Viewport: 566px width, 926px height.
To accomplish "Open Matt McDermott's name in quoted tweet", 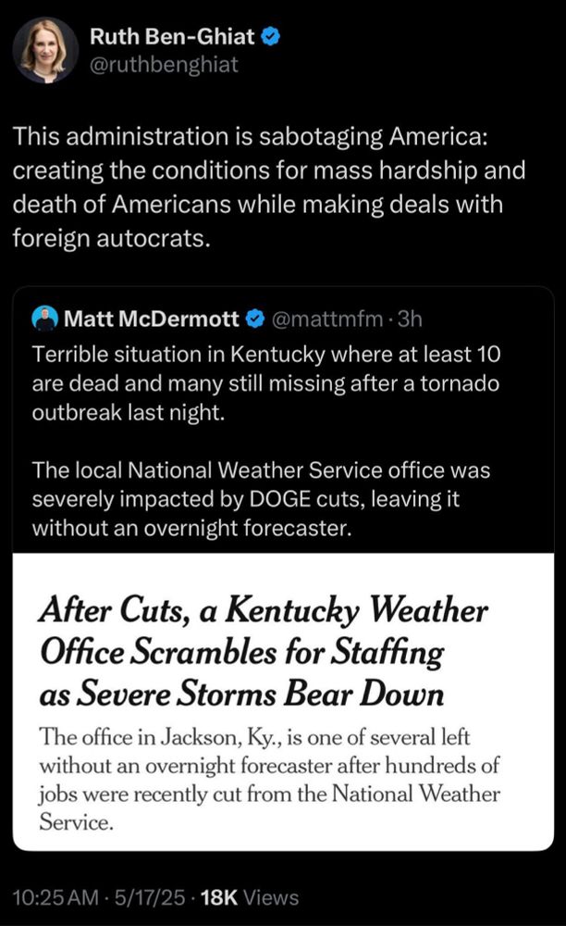I will point(152,319).
